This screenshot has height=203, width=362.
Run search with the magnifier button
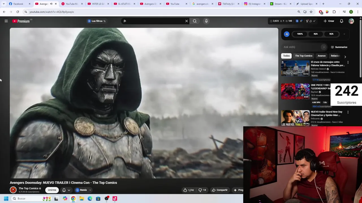click(195, 21)
